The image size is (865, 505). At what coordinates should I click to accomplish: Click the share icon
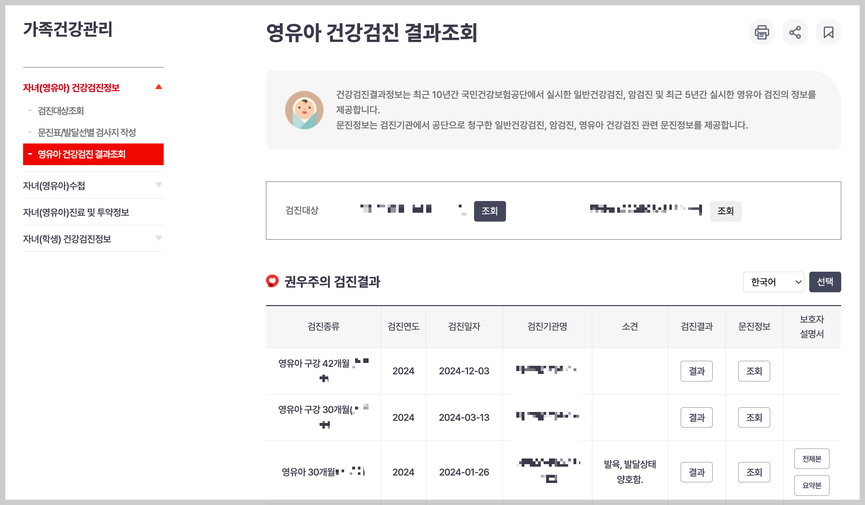(795, 32)
